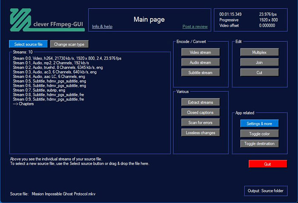This screenshot has height=203, width=298.
Task: Select Stream 0:0 Video h264 row
Action: (67, 58)
